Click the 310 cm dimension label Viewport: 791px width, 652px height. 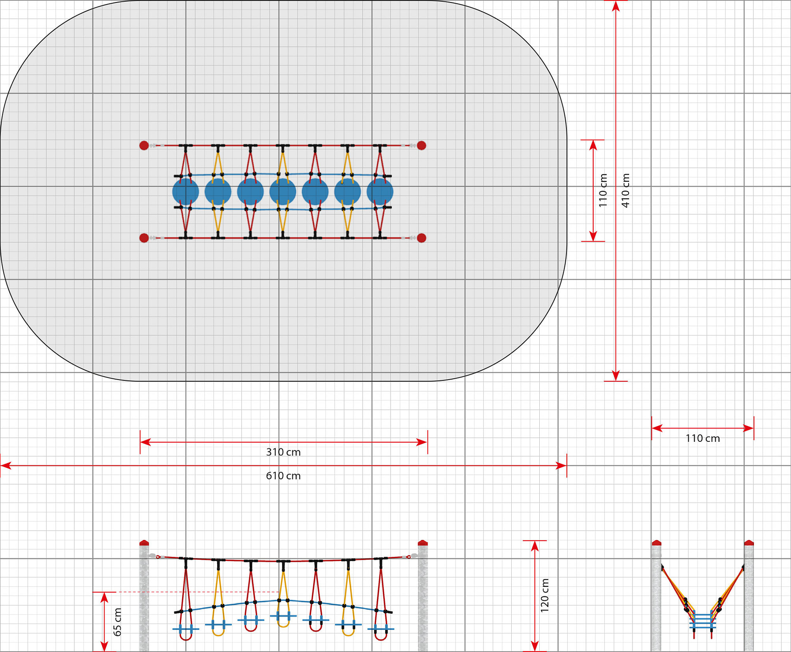click(x=283, y=452)
